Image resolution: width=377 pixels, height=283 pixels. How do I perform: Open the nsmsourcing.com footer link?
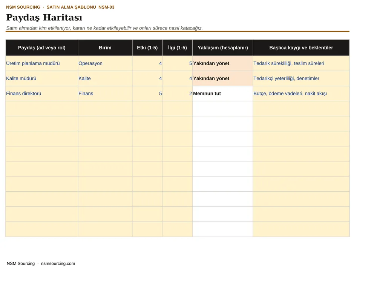click(58, 263)
